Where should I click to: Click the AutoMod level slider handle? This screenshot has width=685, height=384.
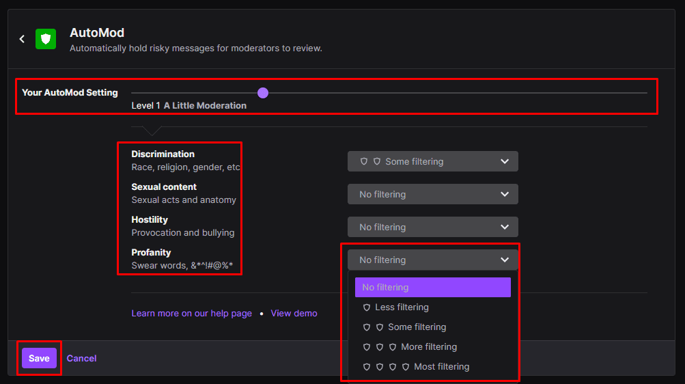[262, 93]
